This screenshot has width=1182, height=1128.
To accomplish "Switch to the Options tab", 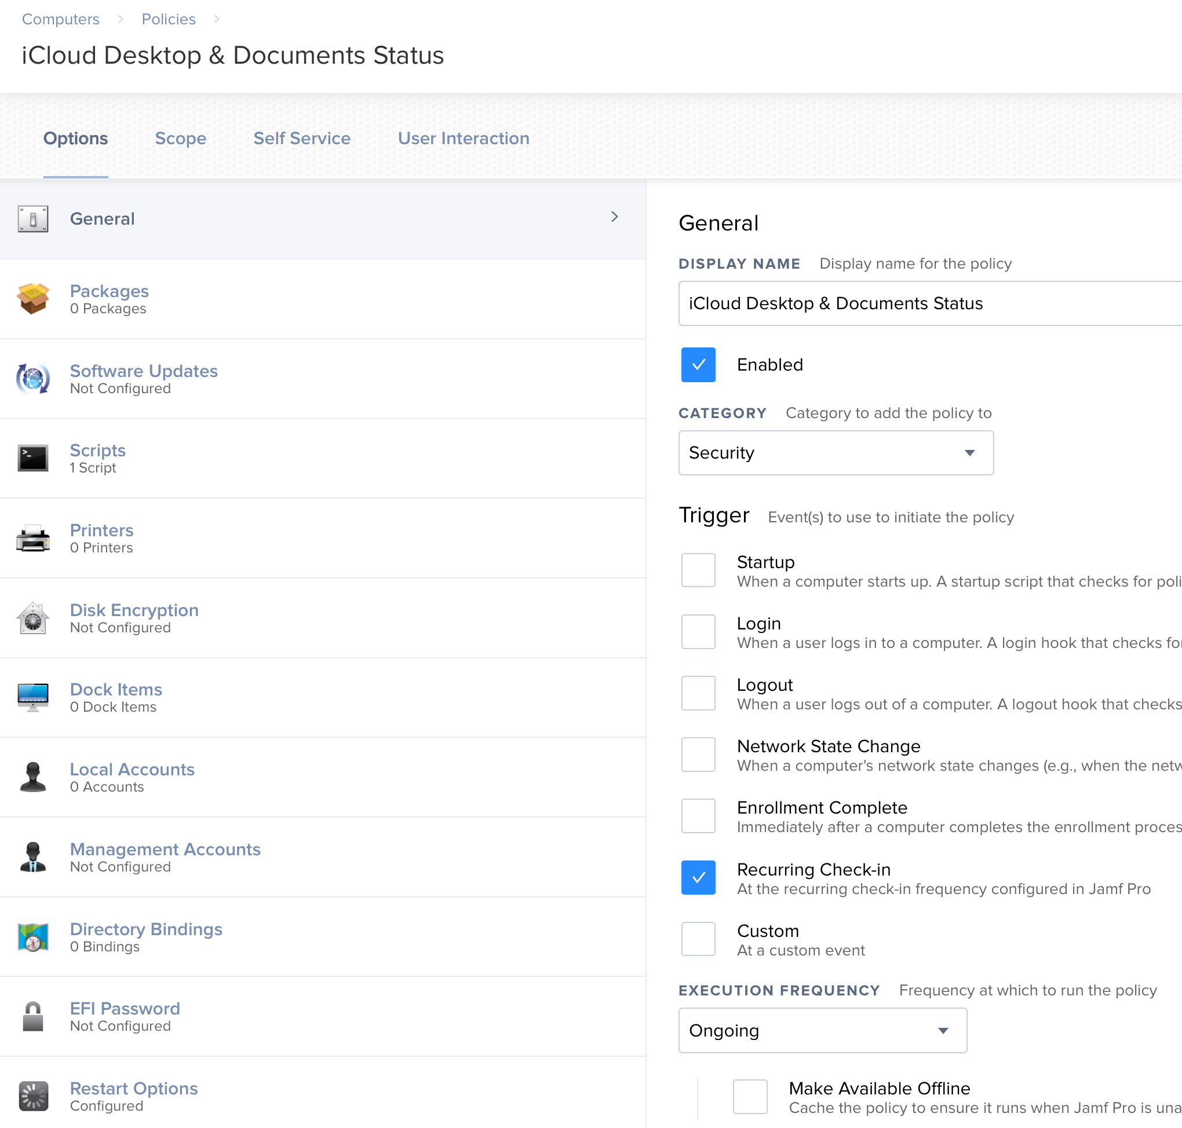I will tap(76, 138).
